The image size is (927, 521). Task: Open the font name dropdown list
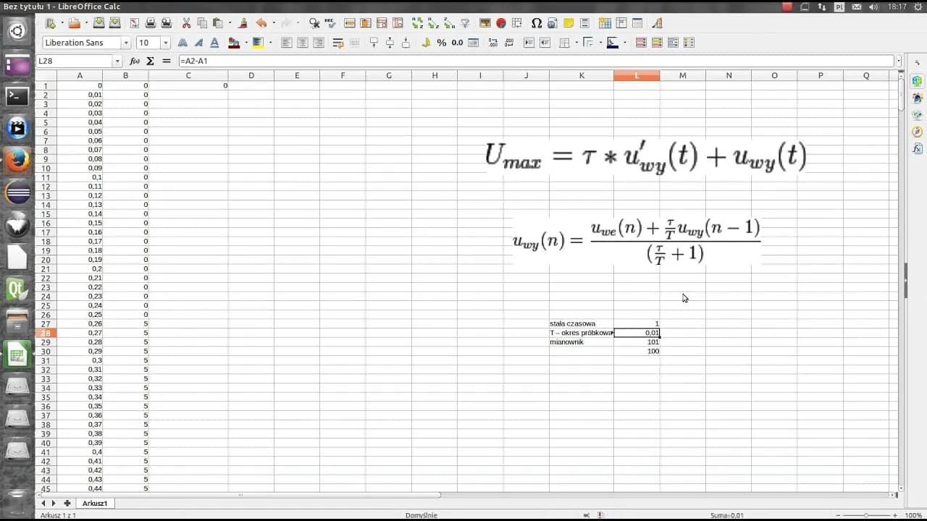click(x=126, y=43)
